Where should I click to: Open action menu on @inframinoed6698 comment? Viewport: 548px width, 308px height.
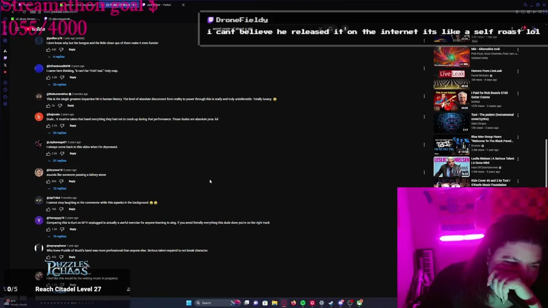pos(424,68)
